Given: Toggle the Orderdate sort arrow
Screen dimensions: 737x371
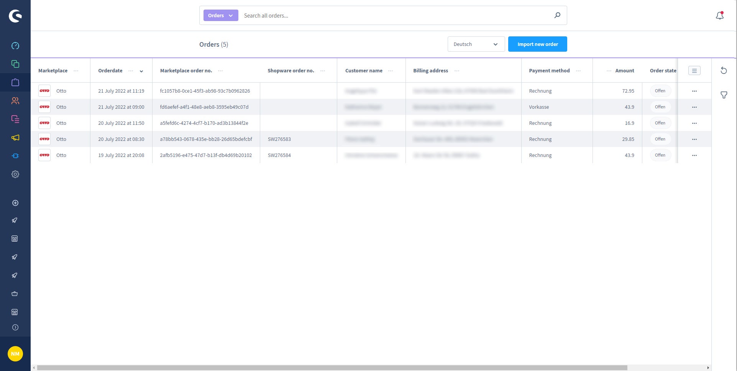Looking at the screenshot, I should (x=141, y=71).
